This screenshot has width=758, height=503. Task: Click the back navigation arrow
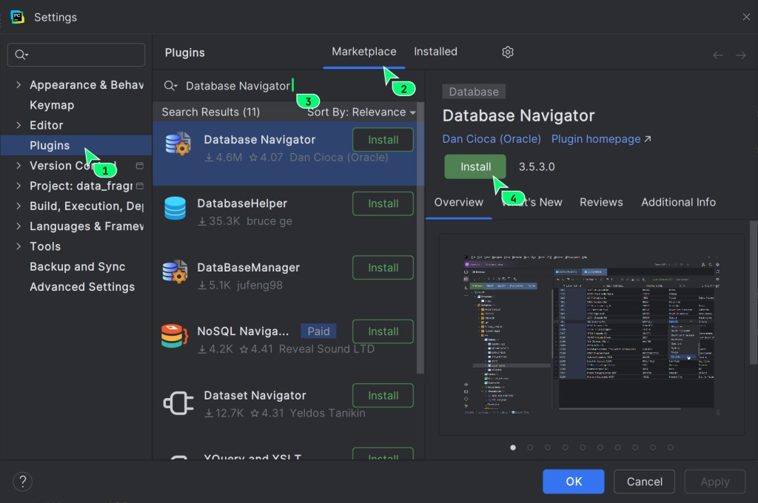[x=717, y=55]
